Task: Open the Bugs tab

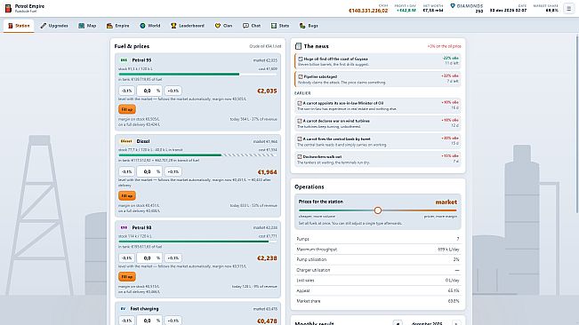Action: click(x=309, y=26)
